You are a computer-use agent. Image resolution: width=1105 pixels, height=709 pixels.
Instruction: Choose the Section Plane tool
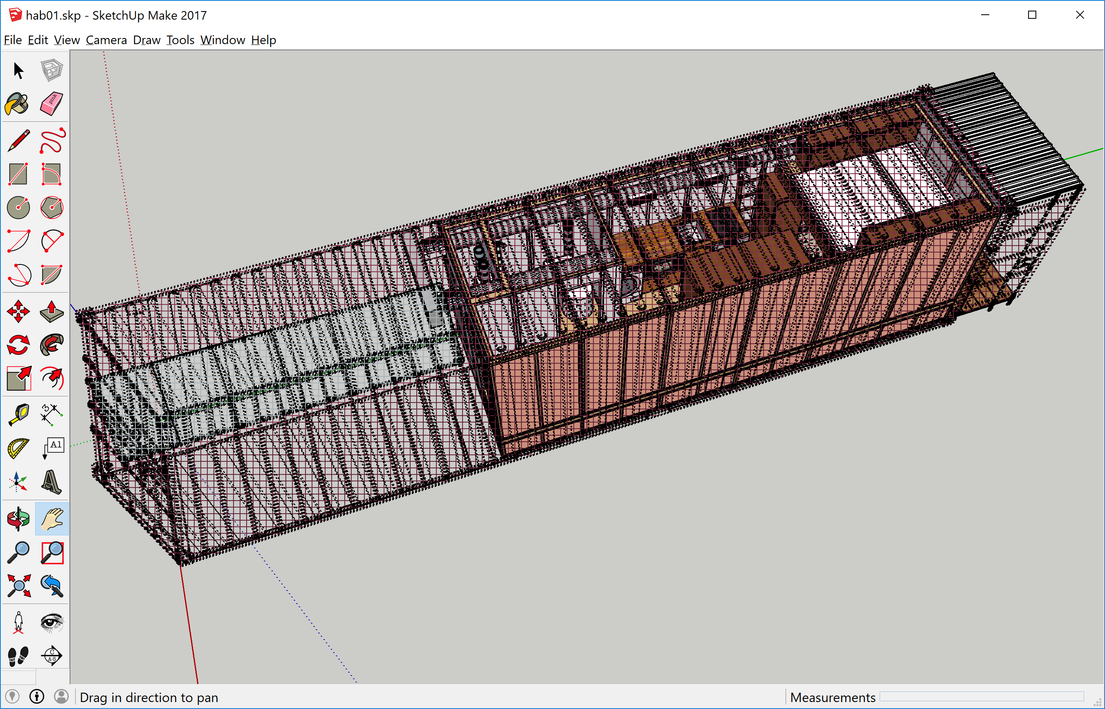[x=52, y=656]
